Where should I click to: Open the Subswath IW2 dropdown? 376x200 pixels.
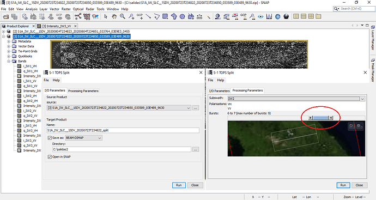pyautogui.click(x=362, y=99)
